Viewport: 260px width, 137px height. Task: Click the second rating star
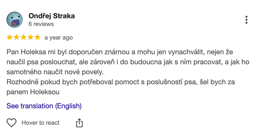[x=17, y=37]
